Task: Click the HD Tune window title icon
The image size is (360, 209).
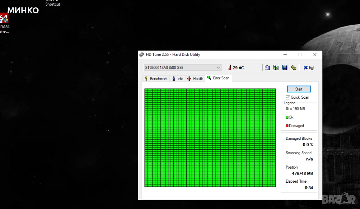Action: 142,54
